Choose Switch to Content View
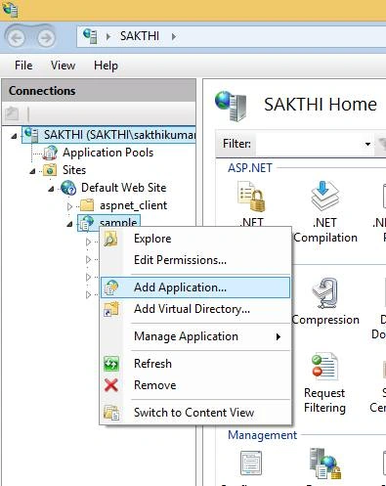 (195, 413)
